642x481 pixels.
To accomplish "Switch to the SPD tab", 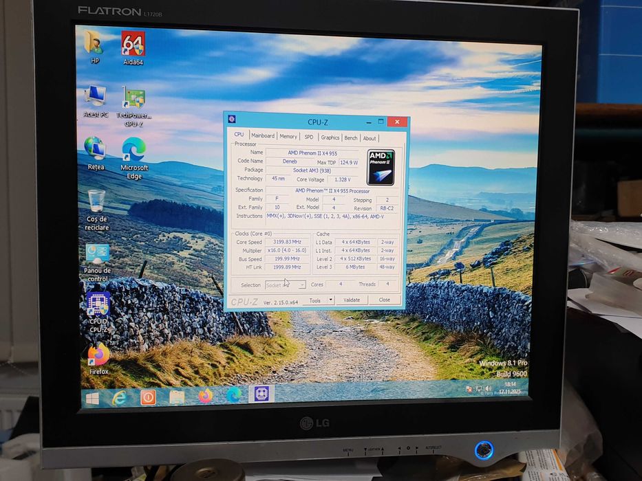I will point(309,137).
